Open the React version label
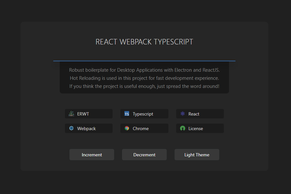 tap(194, 114)
